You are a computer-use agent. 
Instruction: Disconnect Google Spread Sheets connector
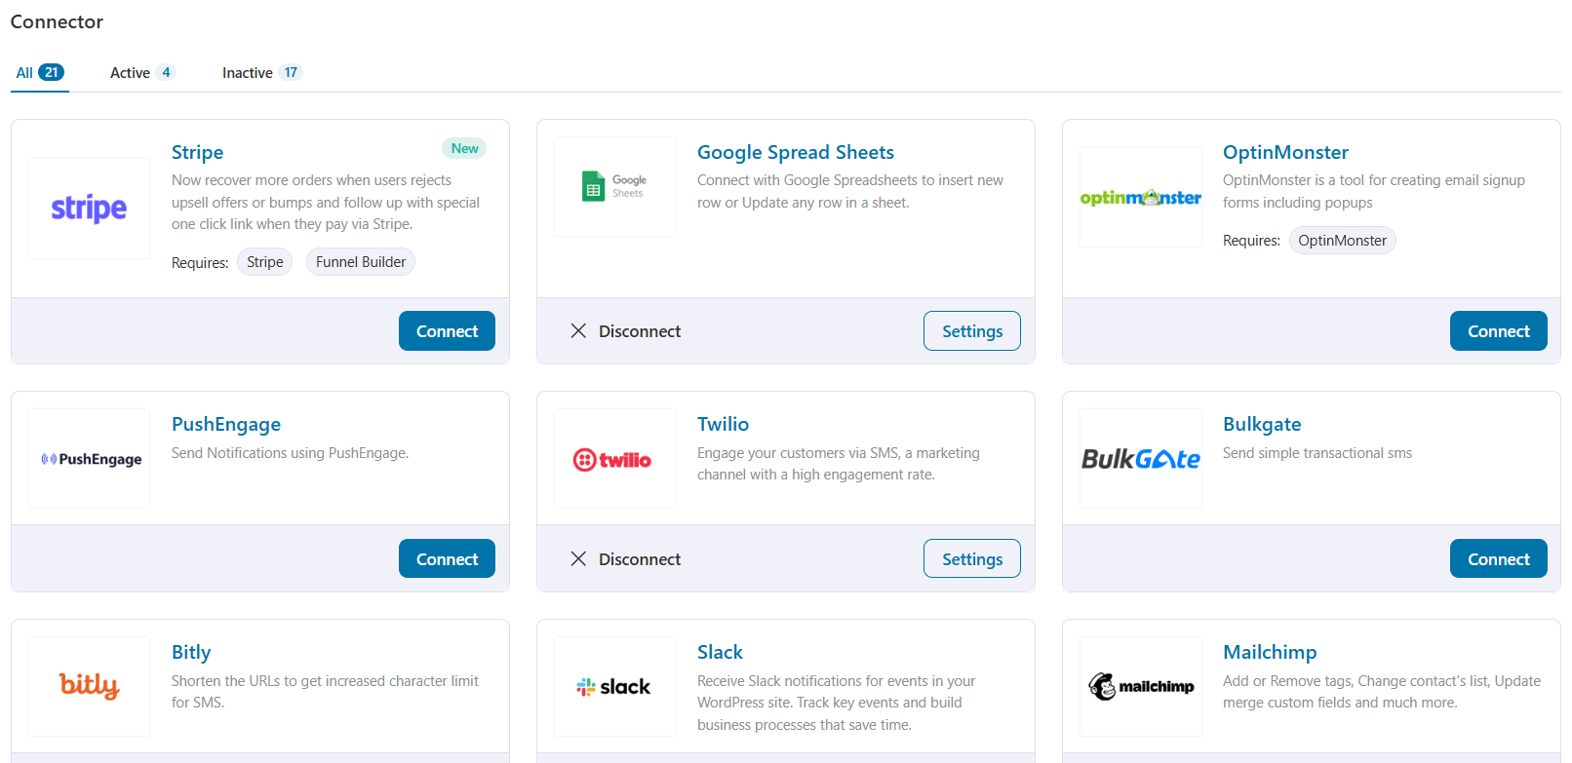(x=626, y=331)
